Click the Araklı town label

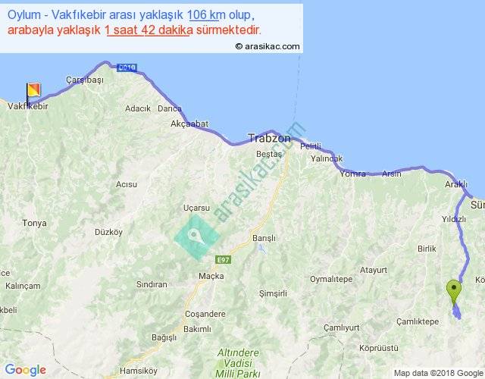pyautogui.click(x=456, y=184)
